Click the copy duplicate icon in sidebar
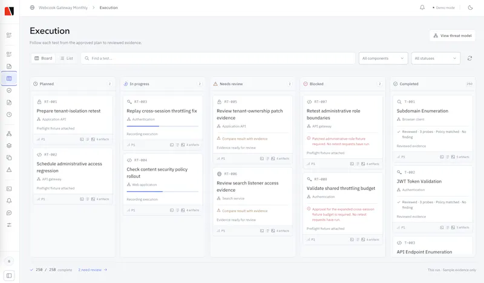 (9, 158)
